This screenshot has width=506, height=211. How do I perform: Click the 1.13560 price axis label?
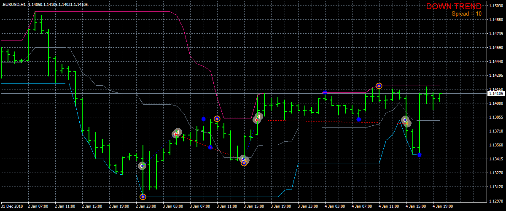pyautogui.click(x=495, y=145)
